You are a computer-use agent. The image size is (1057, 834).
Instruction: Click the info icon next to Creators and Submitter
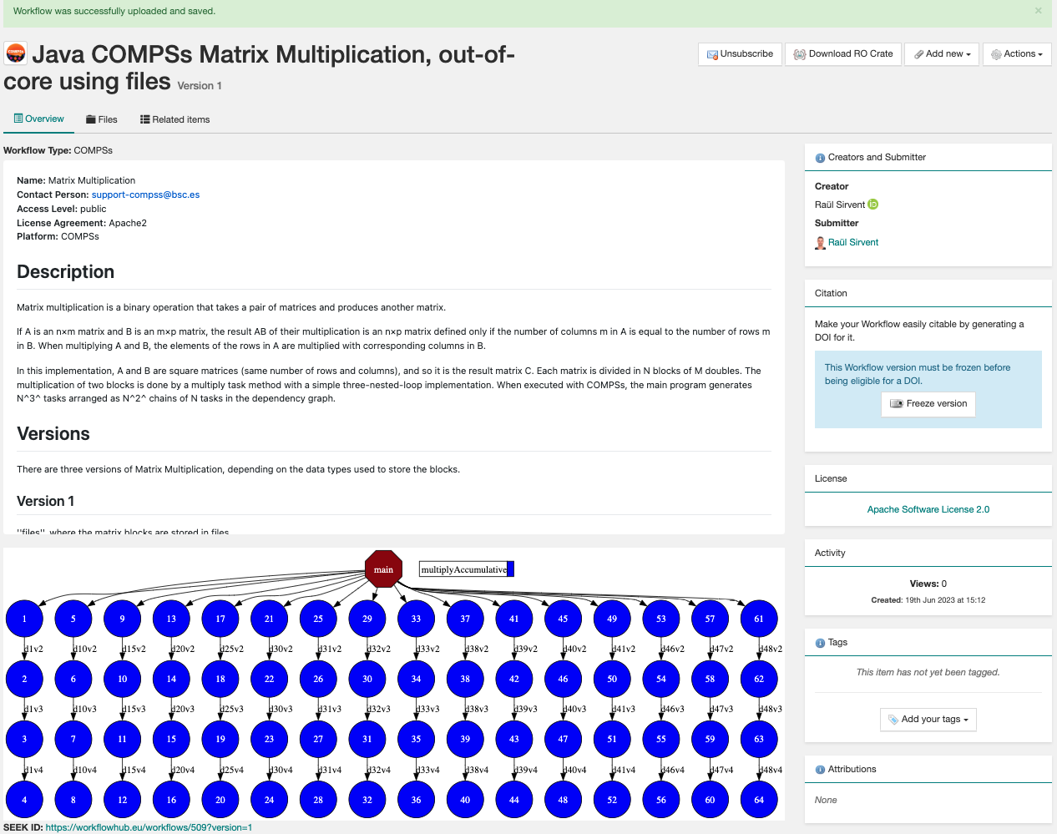[820, 158]
